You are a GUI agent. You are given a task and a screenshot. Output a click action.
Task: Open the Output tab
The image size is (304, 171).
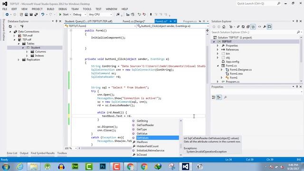tap(24, 153)
